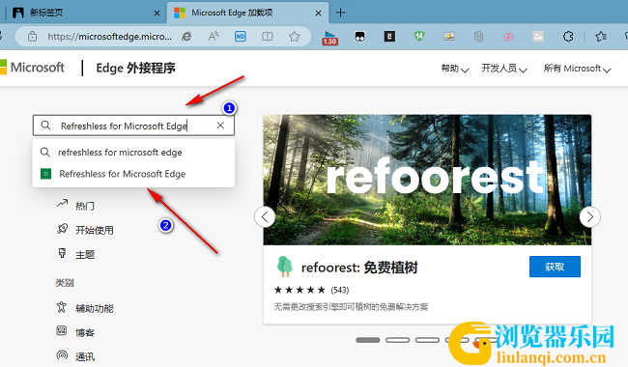
Task: Open split screen view icon
Action: click(267, 37)
